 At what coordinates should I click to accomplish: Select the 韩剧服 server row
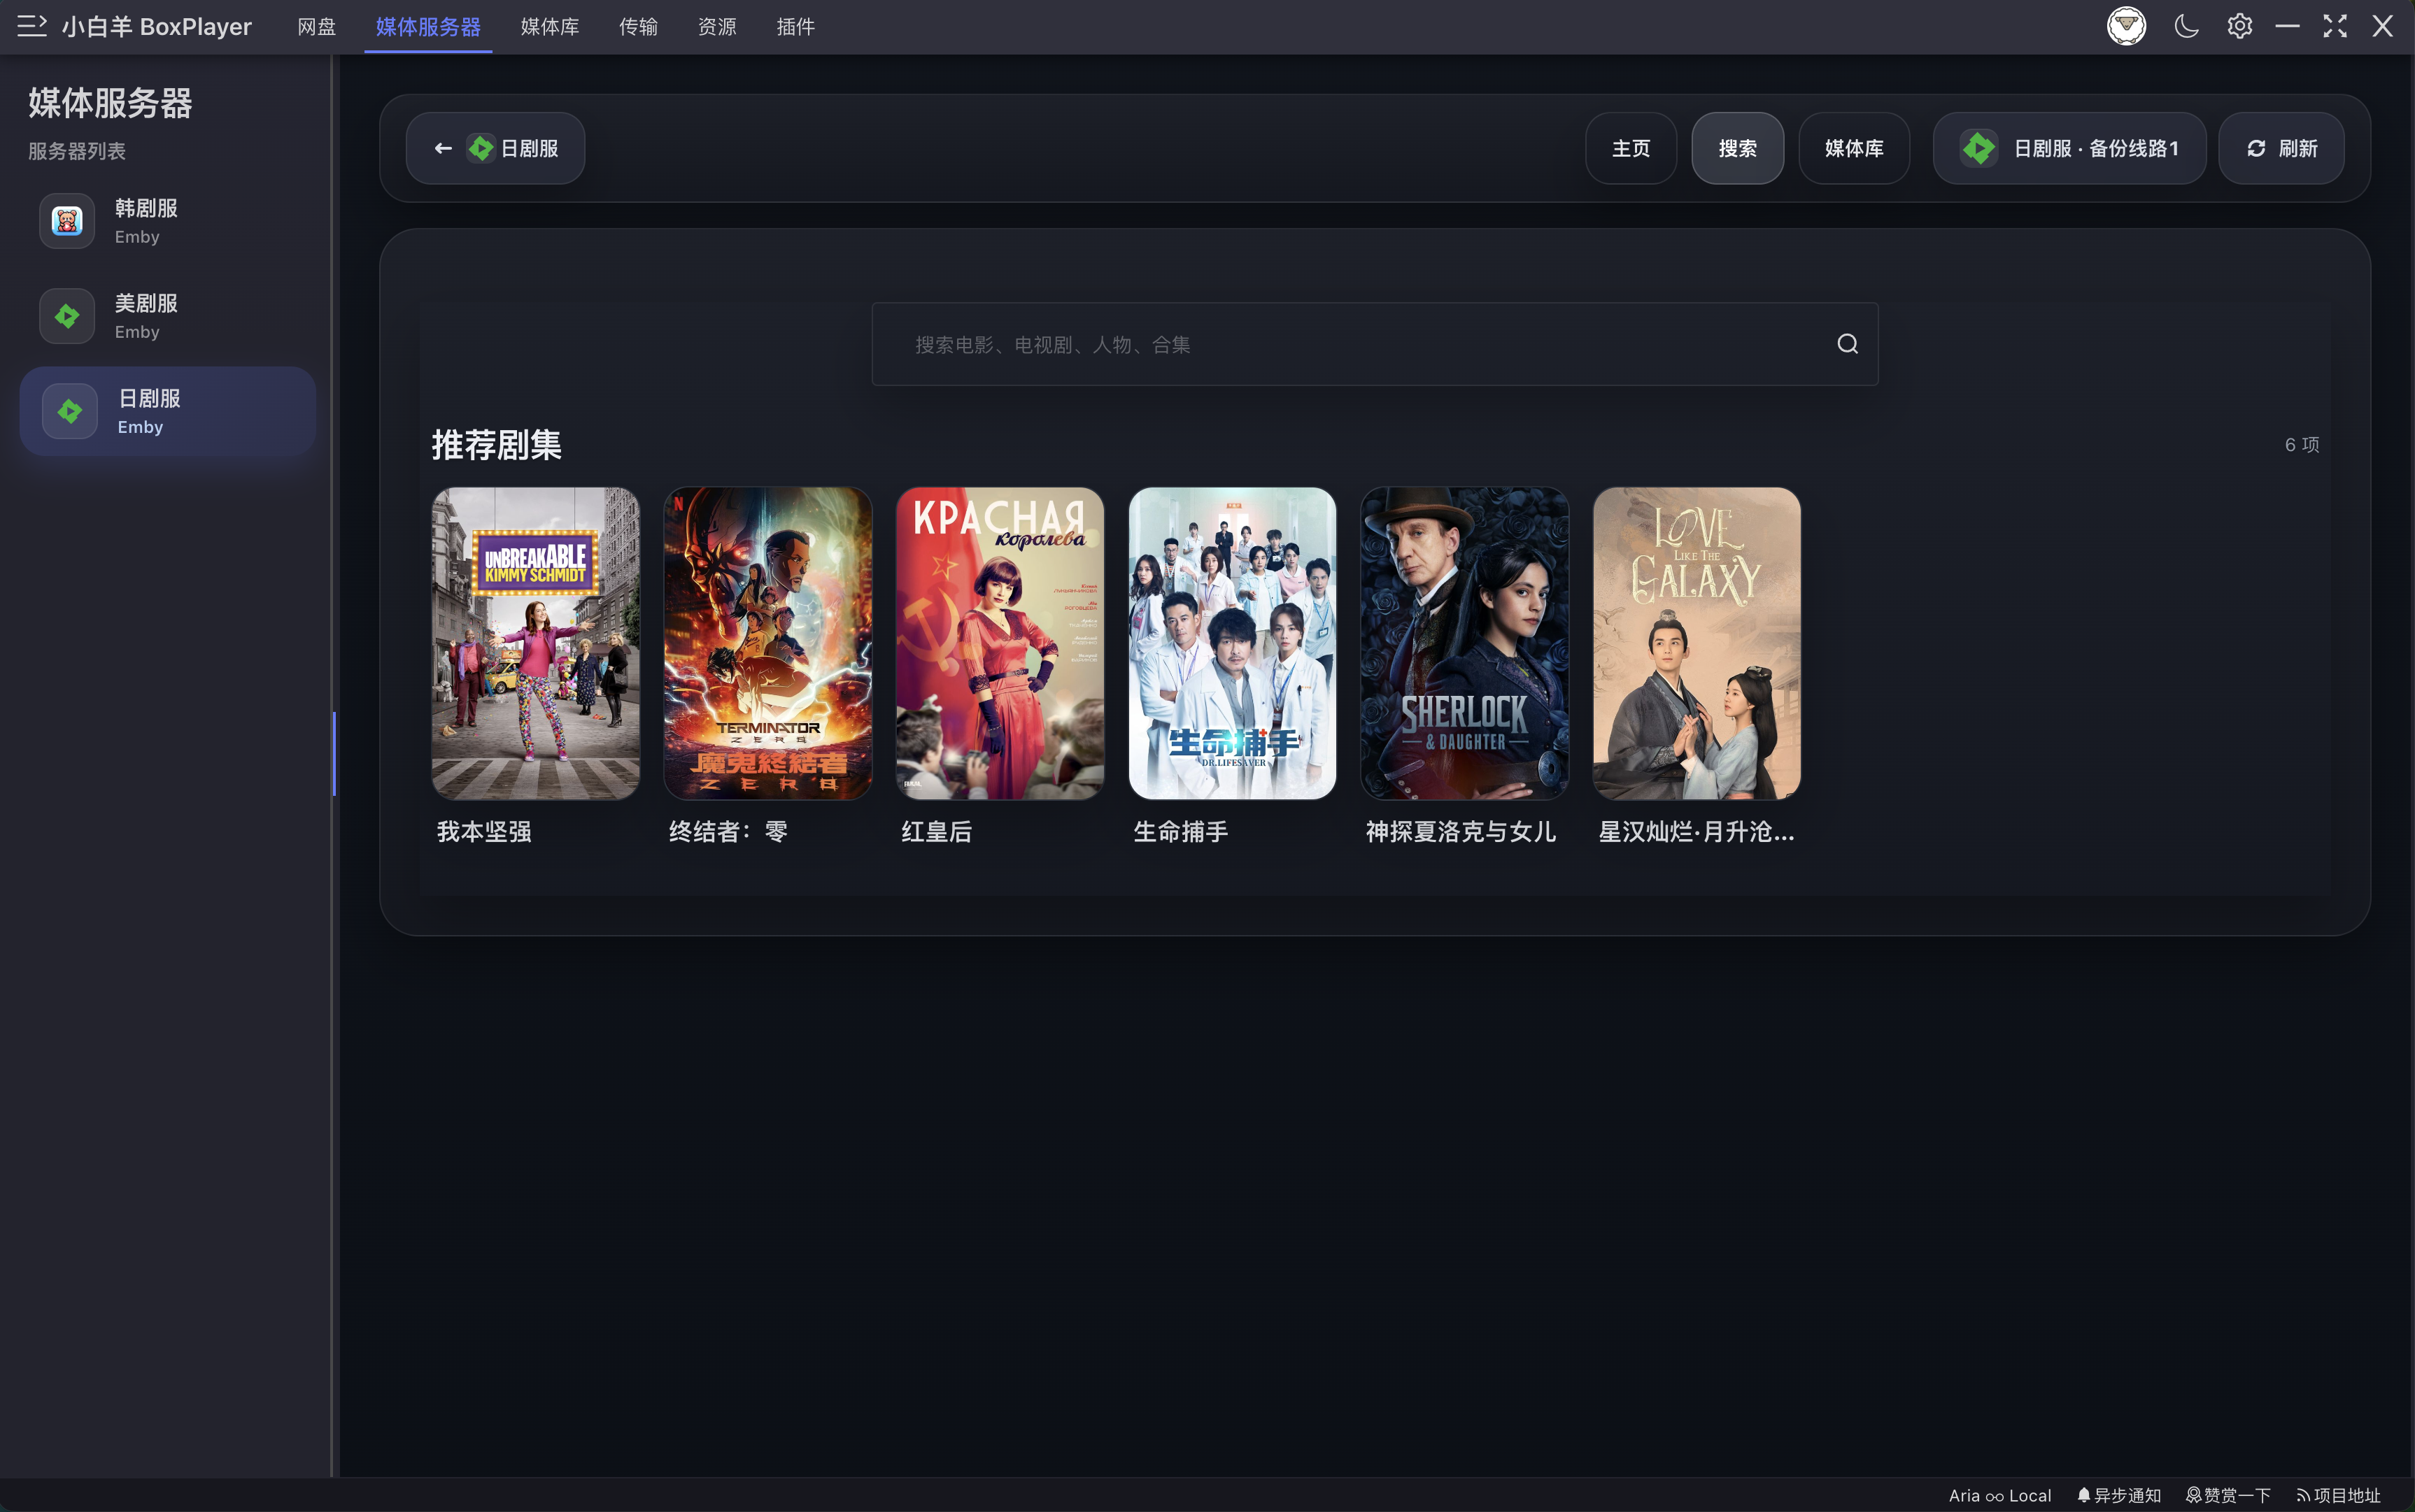[x=168, y=221]
